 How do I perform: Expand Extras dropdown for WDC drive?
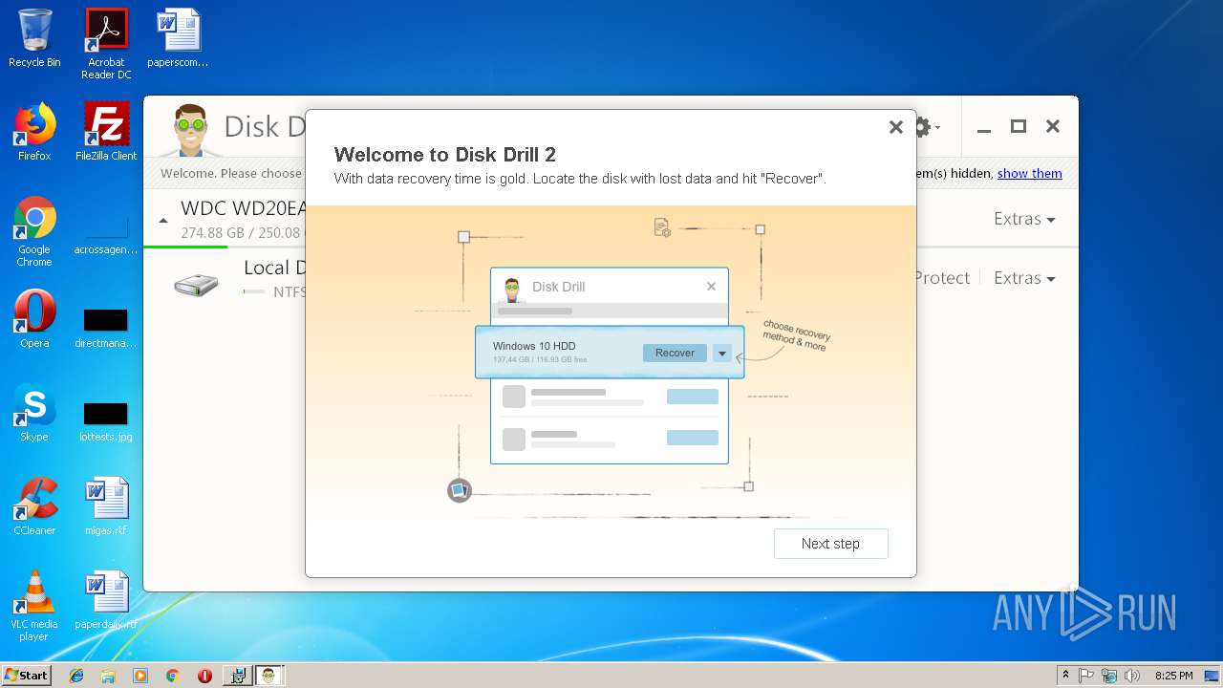click(1024, 219)
